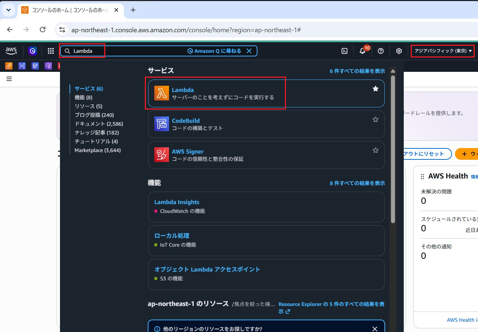Show all 8 feature results link
Screen dimensions: 478x332
357,183
